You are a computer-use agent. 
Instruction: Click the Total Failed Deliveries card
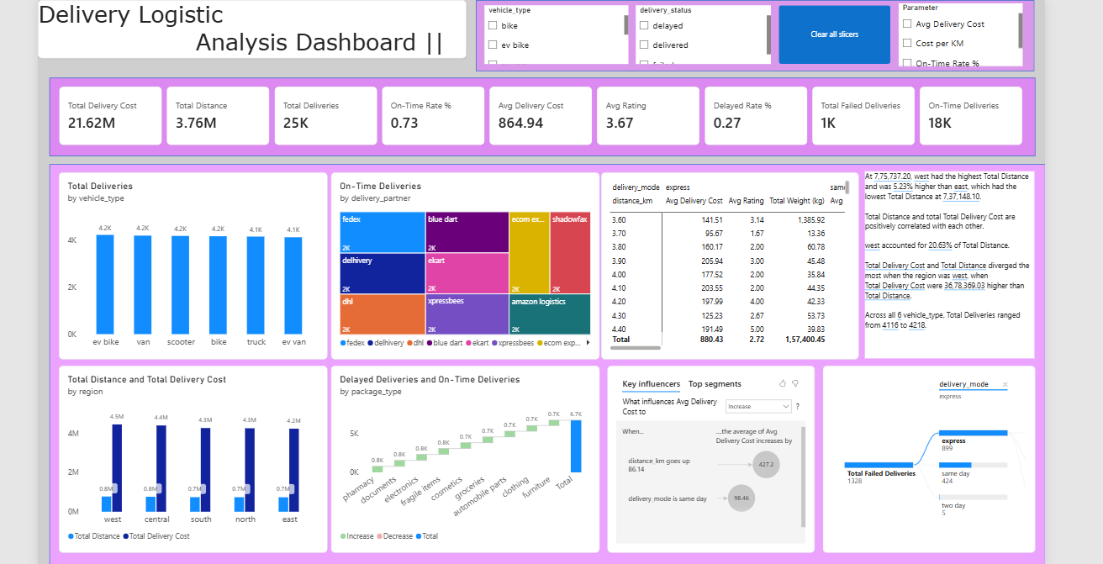pyautogui.click(x=863, y=116)
